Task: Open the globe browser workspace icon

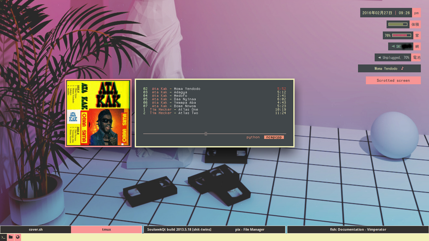Action: coord(18,237)
